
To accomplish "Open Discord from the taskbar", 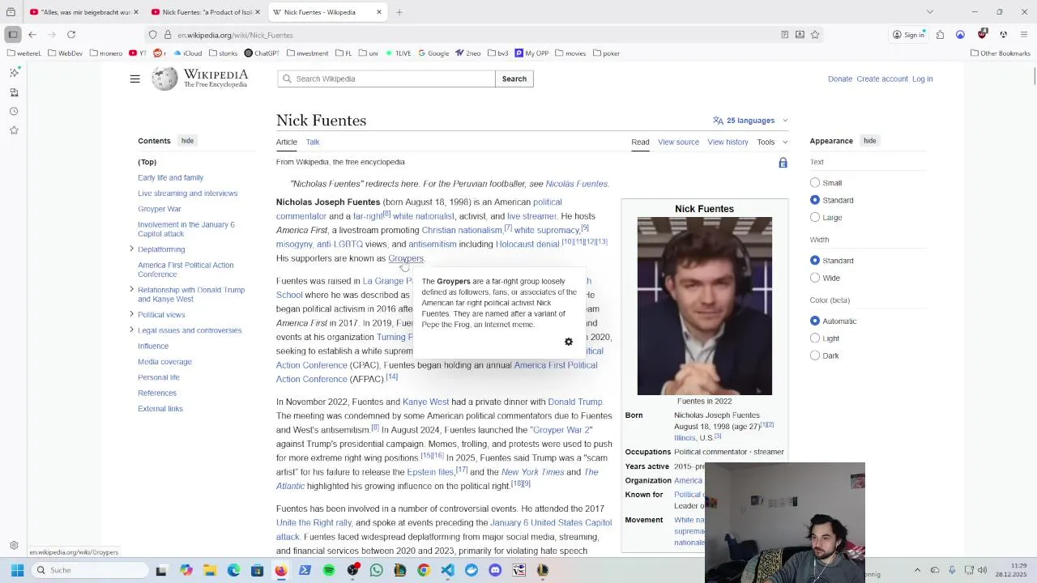I will click(495, 570).
